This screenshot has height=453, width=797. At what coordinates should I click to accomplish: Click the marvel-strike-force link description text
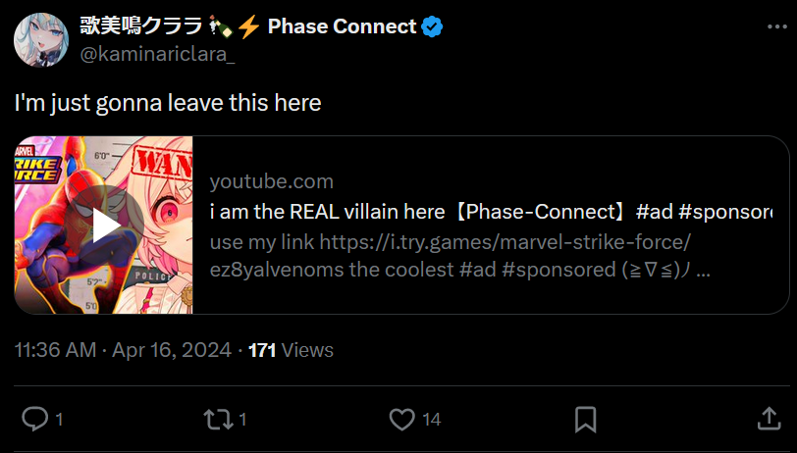pyautogui.click(x=452, y=255)
